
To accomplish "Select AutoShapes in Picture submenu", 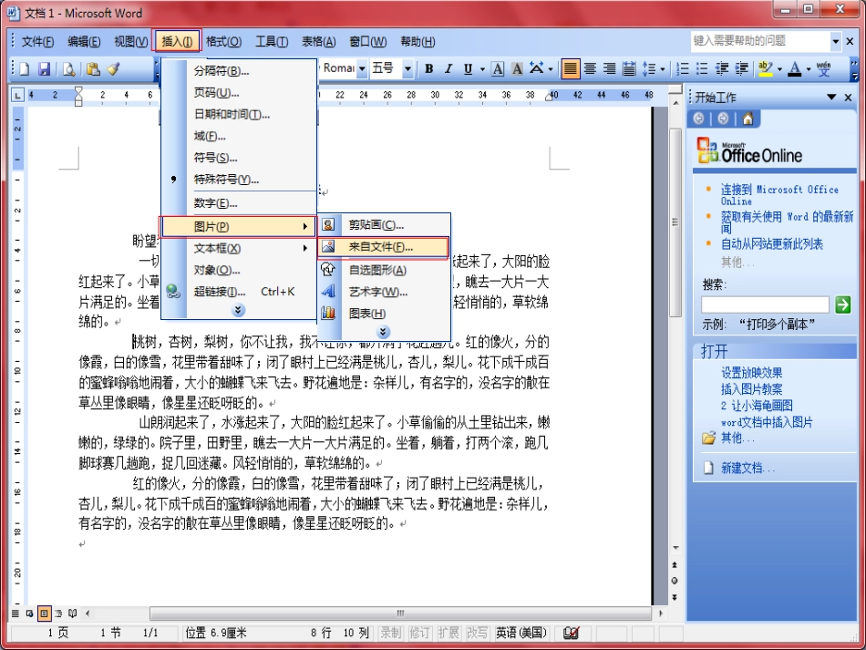I will pyautogui.click(x=384, y=270).
